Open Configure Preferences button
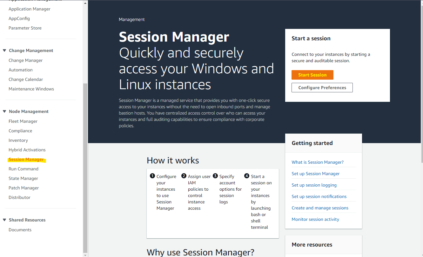423x257 pixels. (322, 88)
